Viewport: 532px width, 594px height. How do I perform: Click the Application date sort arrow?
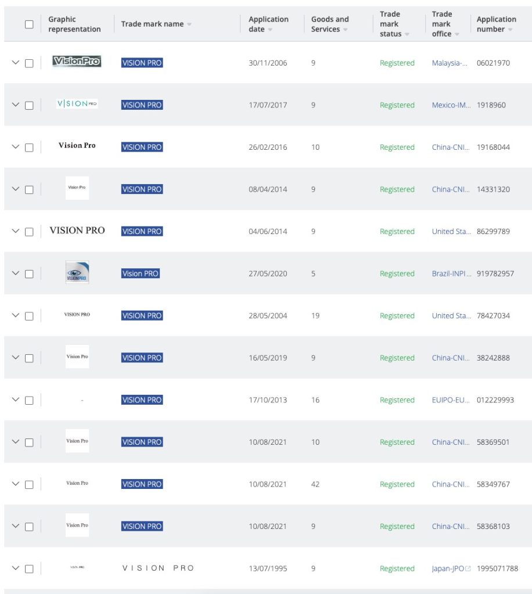(x=271, y=30)
